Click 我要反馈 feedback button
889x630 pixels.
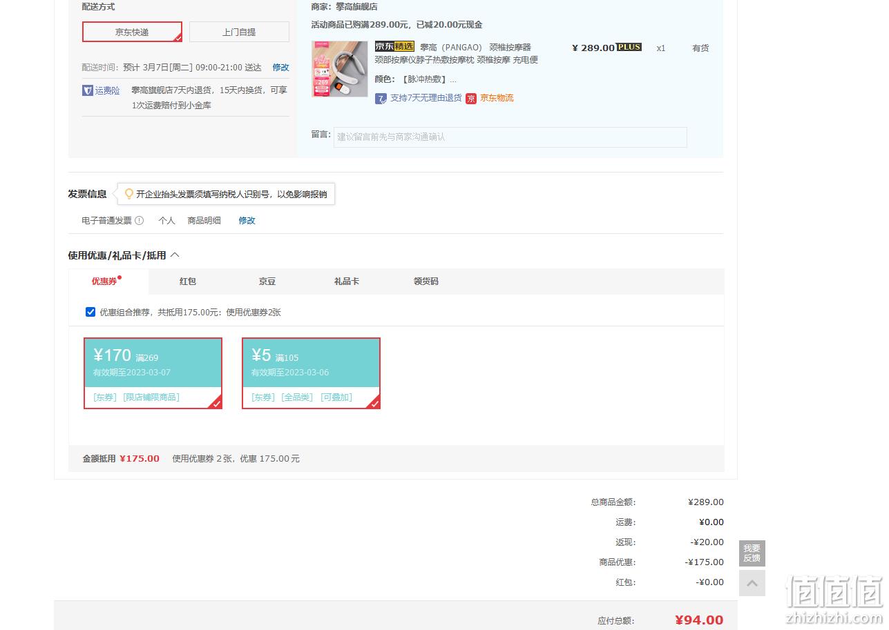tap(752, 553)
